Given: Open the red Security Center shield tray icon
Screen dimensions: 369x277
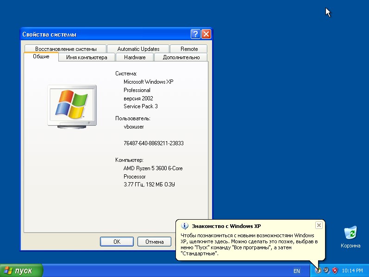Looking at the screenshot, I should point(335,271).
